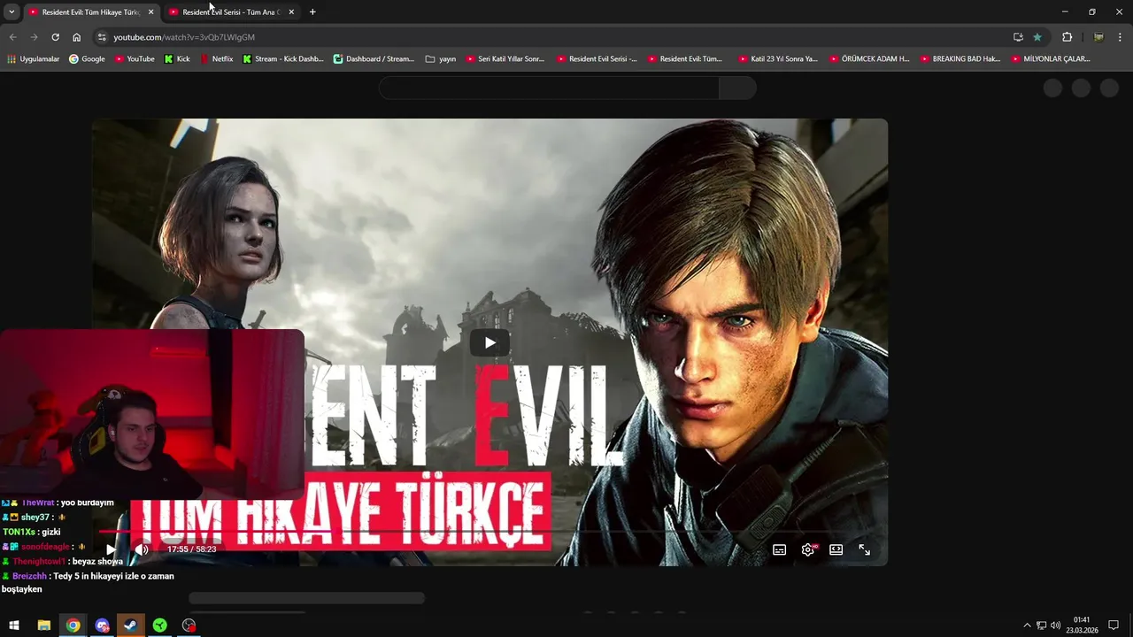Close the 'Resident Evil Serisi' tab

(x=291, y=12)
